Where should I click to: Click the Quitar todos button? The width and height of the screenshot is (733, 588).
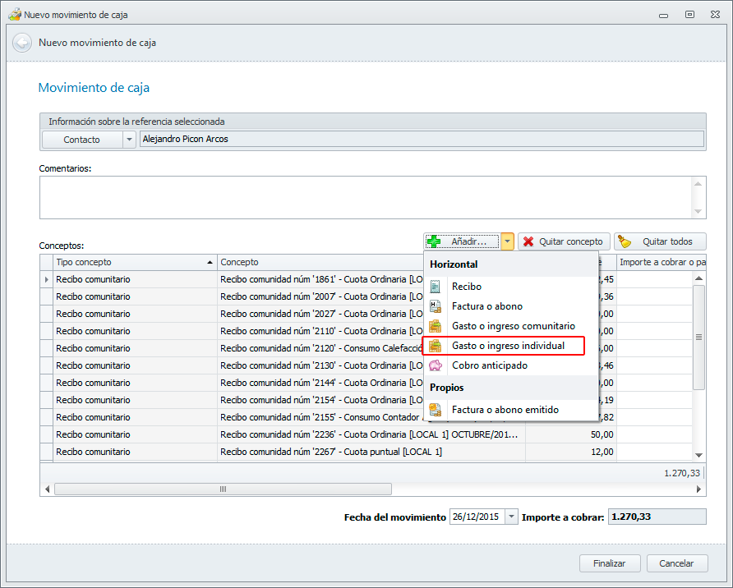[x=660, y=241]
